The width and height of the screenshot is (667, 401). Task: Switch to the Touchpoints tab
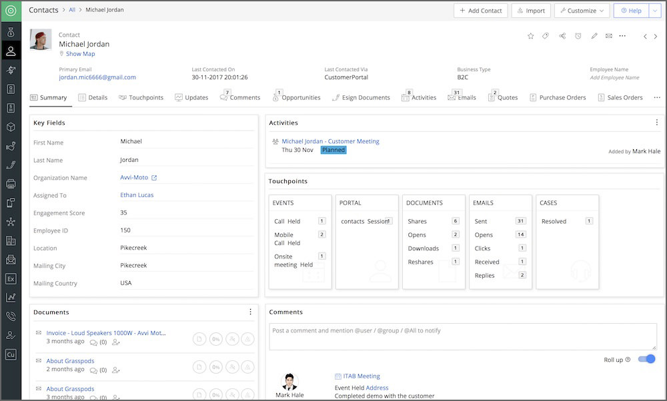point(141,97)
